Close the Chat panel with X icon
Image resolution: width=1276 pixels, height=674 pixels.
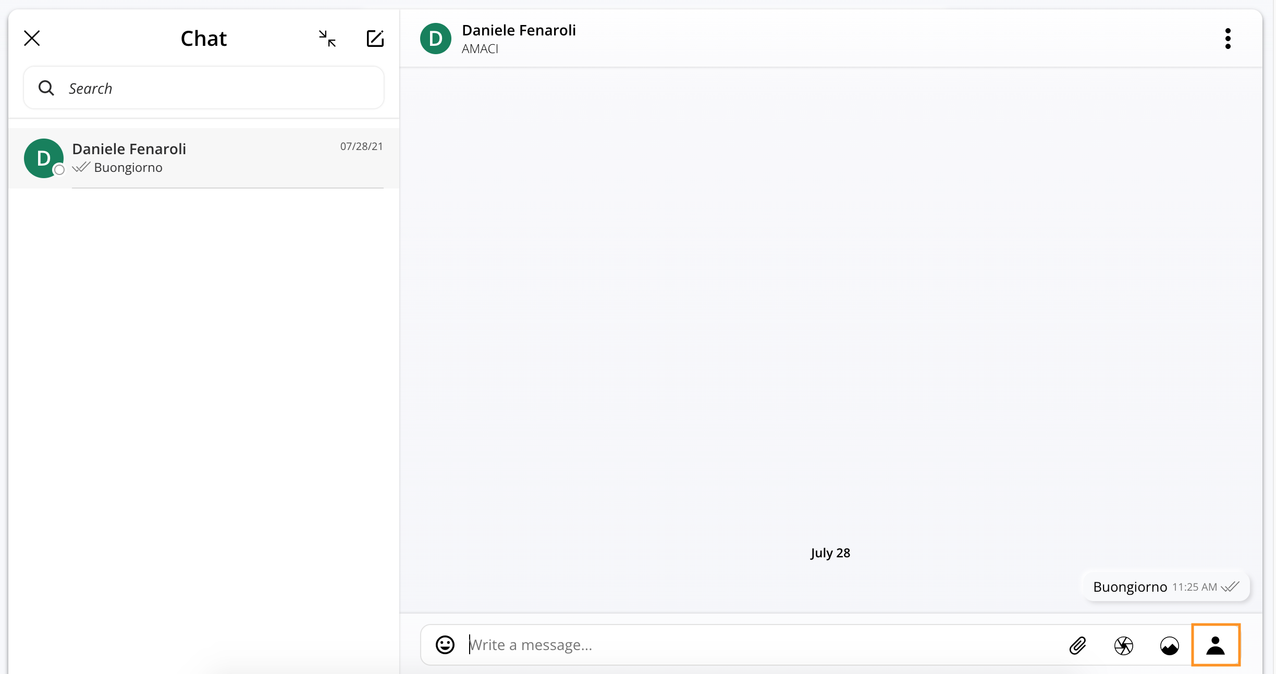(32, 38)
